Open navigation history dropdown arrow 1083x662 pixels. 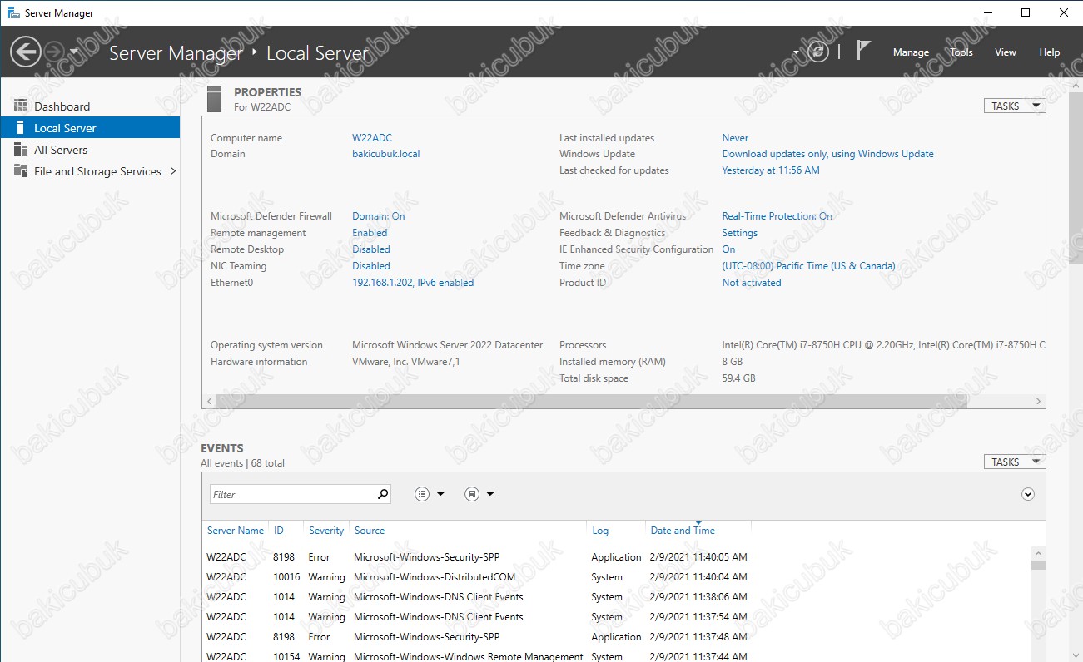pos(74,52)
